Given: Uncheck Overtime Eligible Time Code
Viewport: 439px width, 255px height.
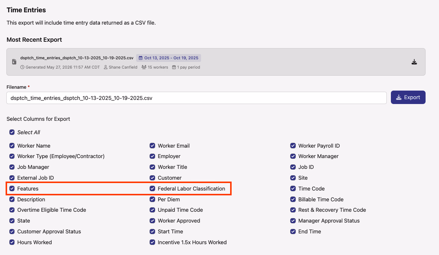Looking at the screenshot, I should pyautogui.click(x=12, y=210).
